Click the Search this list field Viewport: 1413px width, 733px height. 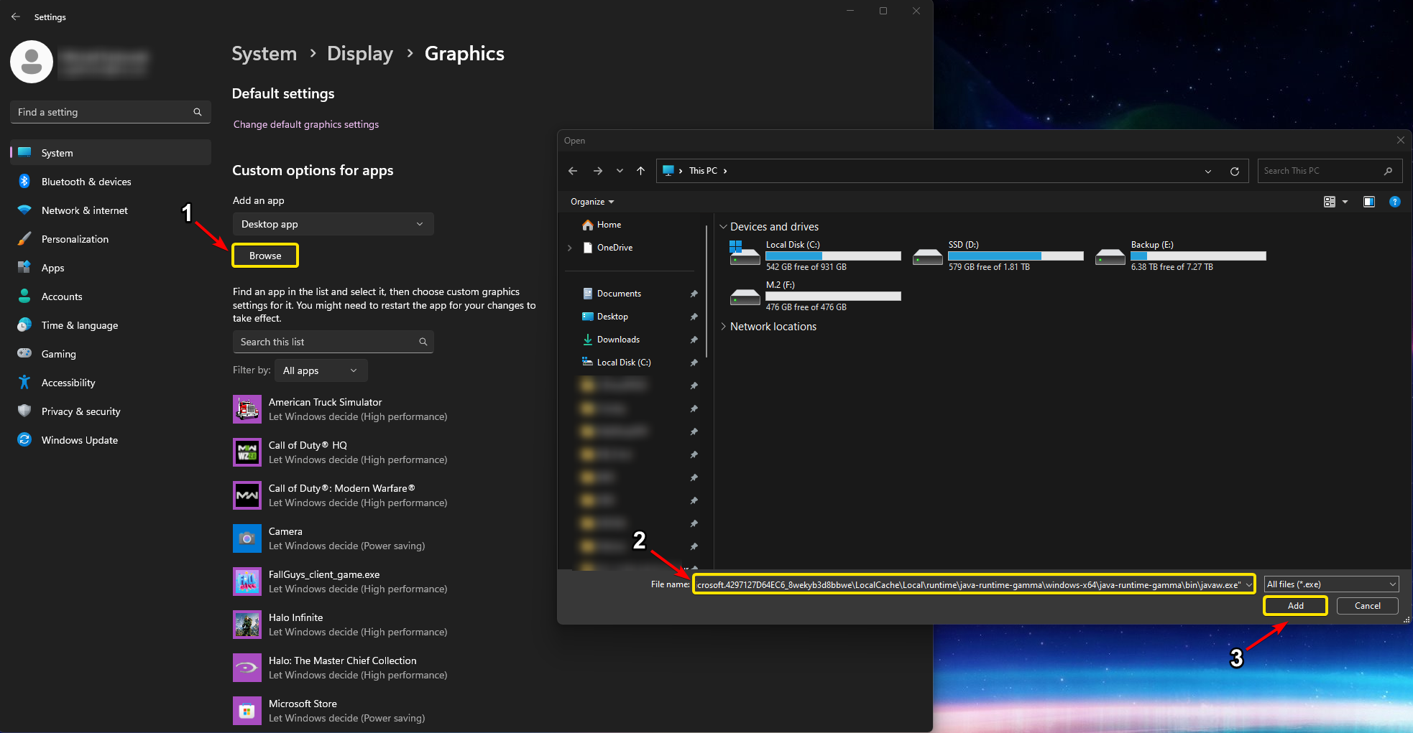click(x=333, y=342)
